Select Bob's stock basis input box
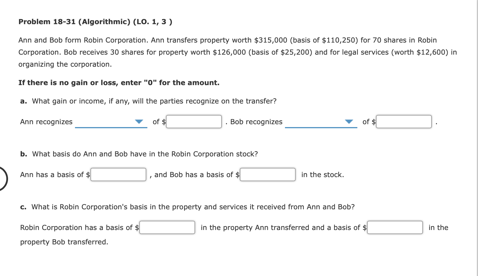The image size is (478, 276). coord(267,174)
